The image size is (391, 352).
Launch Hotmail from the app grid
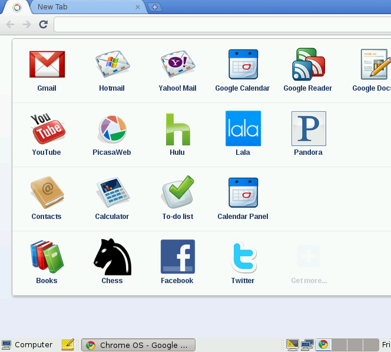[112, 64]
